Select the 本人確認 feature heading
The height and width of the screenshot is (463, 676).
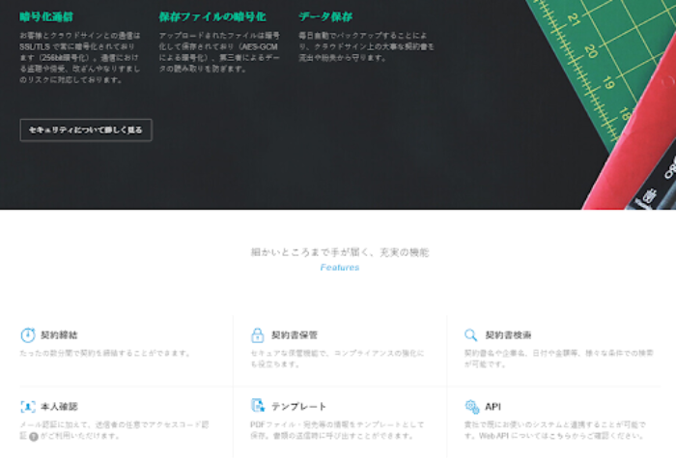[58, 407]
